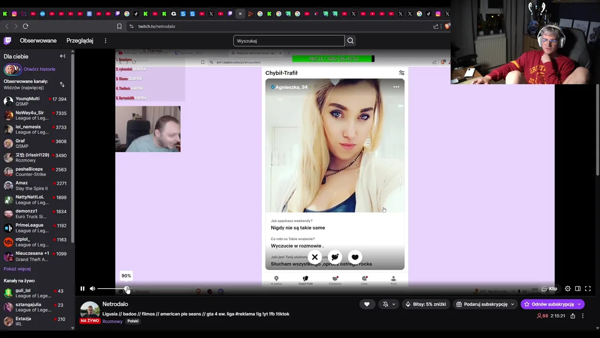Click the search magnifier button
This screenshot has width=600, height=338.
click(350, 41)
